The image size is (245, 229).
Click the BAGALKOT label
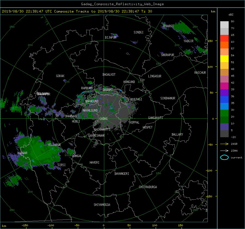(x=109, y=75)
